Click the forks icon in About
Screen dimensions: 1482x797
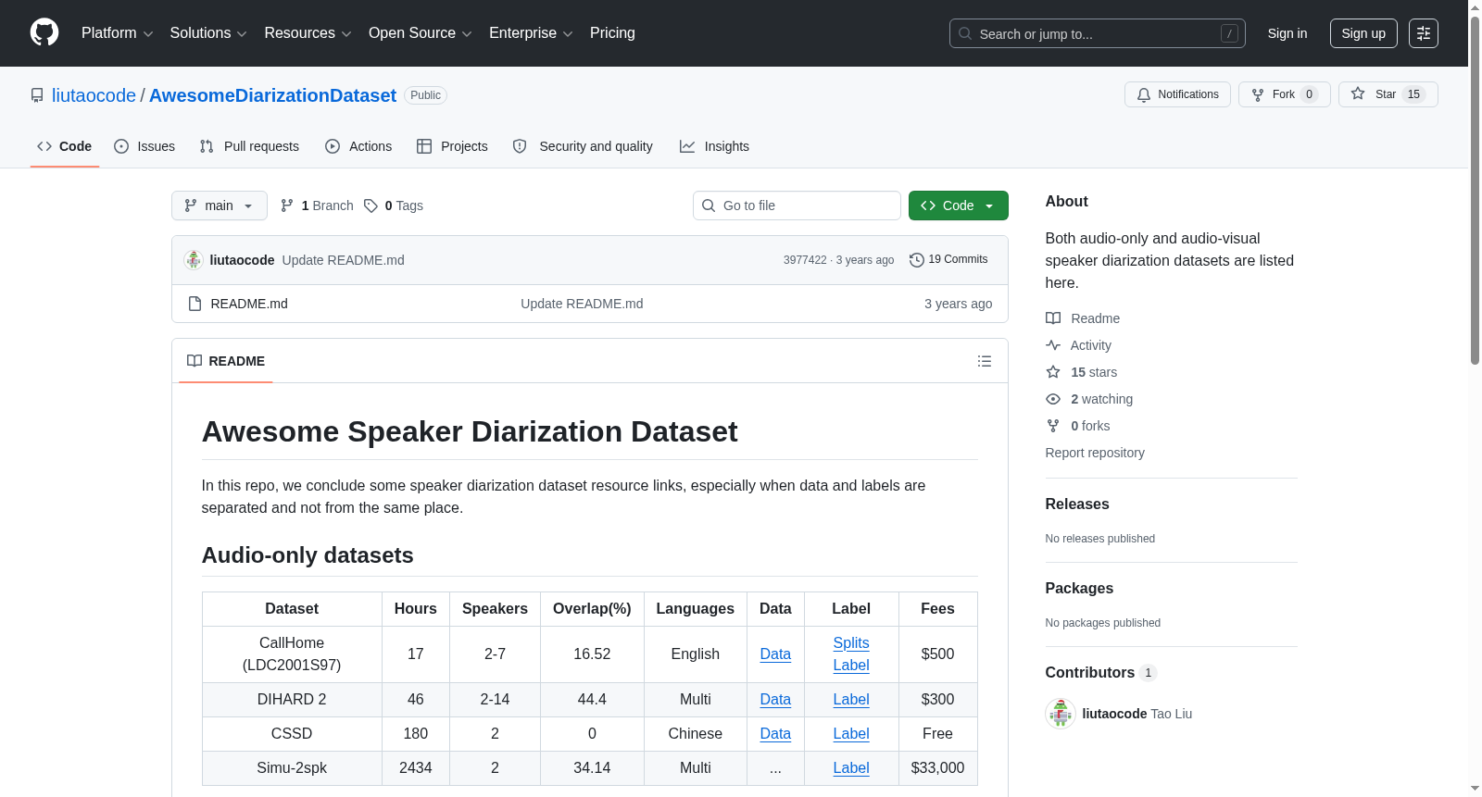1053,426
